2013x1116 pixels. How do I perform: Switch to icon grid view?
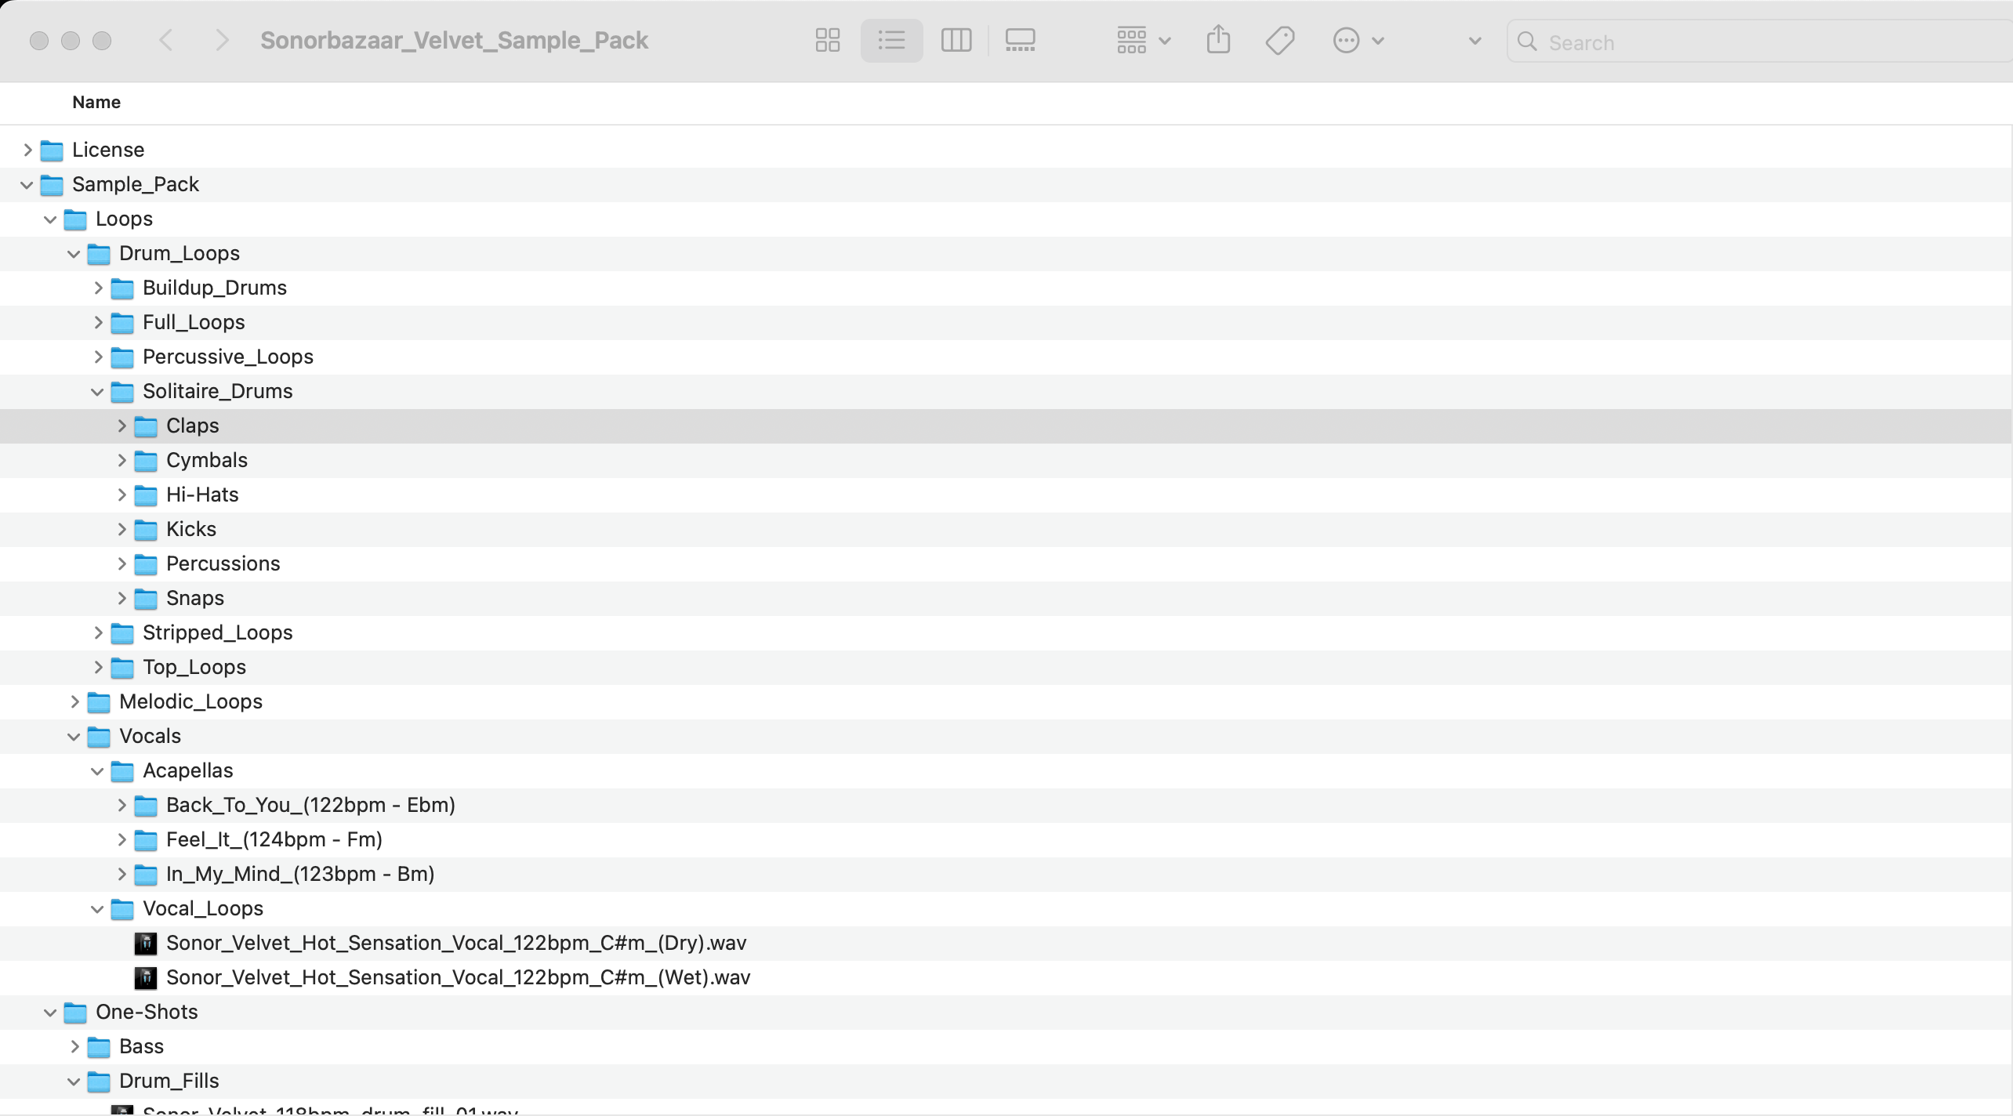point(827,41)
